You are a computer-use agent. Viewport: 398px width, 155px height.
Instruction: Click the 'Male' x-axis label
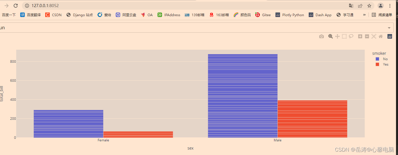(x=277, y=140)
